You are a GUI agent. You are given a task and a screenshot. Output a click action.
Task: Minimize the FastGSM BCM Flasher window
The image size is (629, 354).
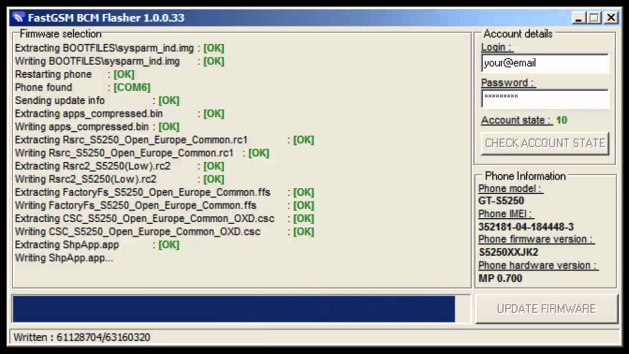578,18
